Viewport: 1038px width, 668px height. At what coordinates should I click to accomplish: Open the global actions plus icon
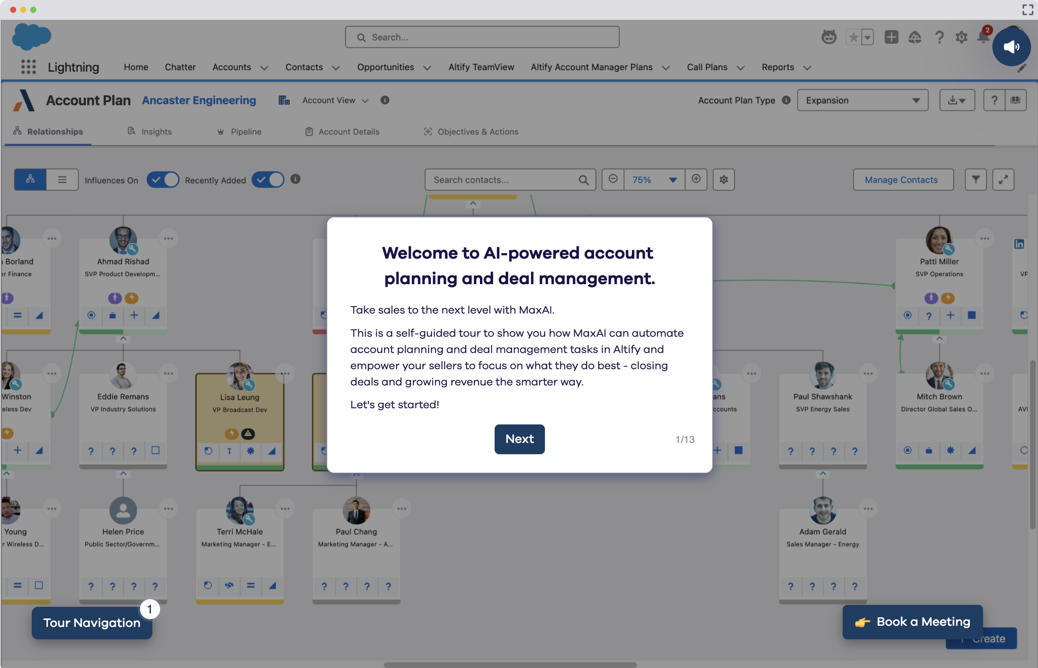[891, 37]
